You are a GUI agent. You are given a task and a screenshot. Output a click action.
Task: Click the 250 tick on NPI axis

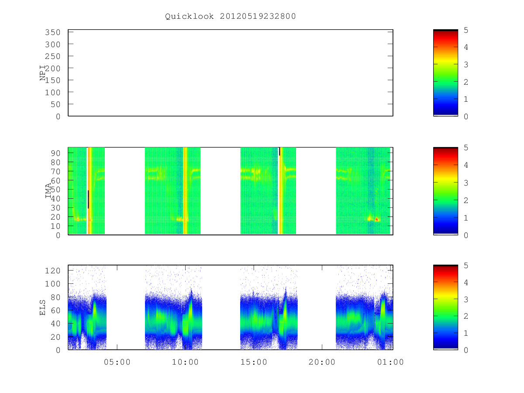click(x=54, y=57)
